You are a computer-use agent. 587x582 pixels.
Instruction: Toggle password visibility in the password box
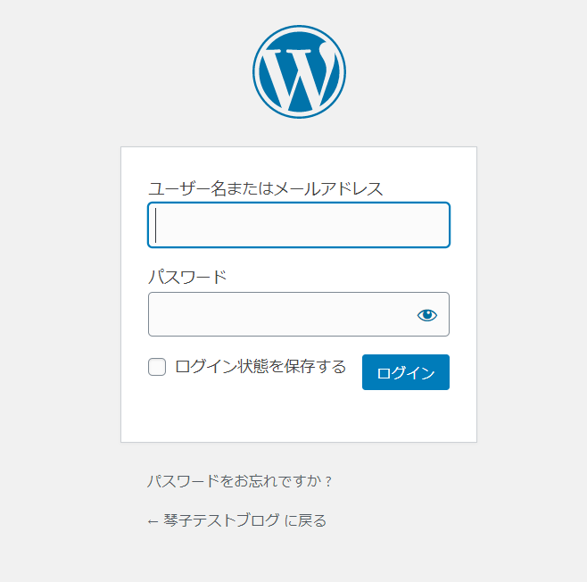pos(426,315)
